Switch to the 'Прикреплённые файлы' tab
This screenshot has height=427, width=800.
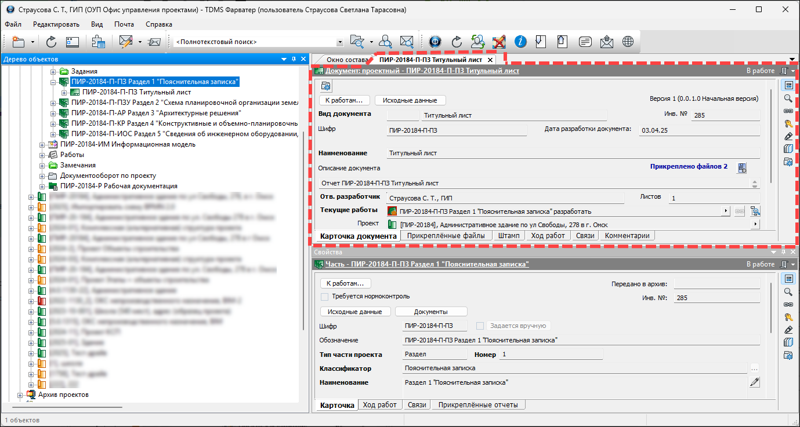tap(446, 236)
